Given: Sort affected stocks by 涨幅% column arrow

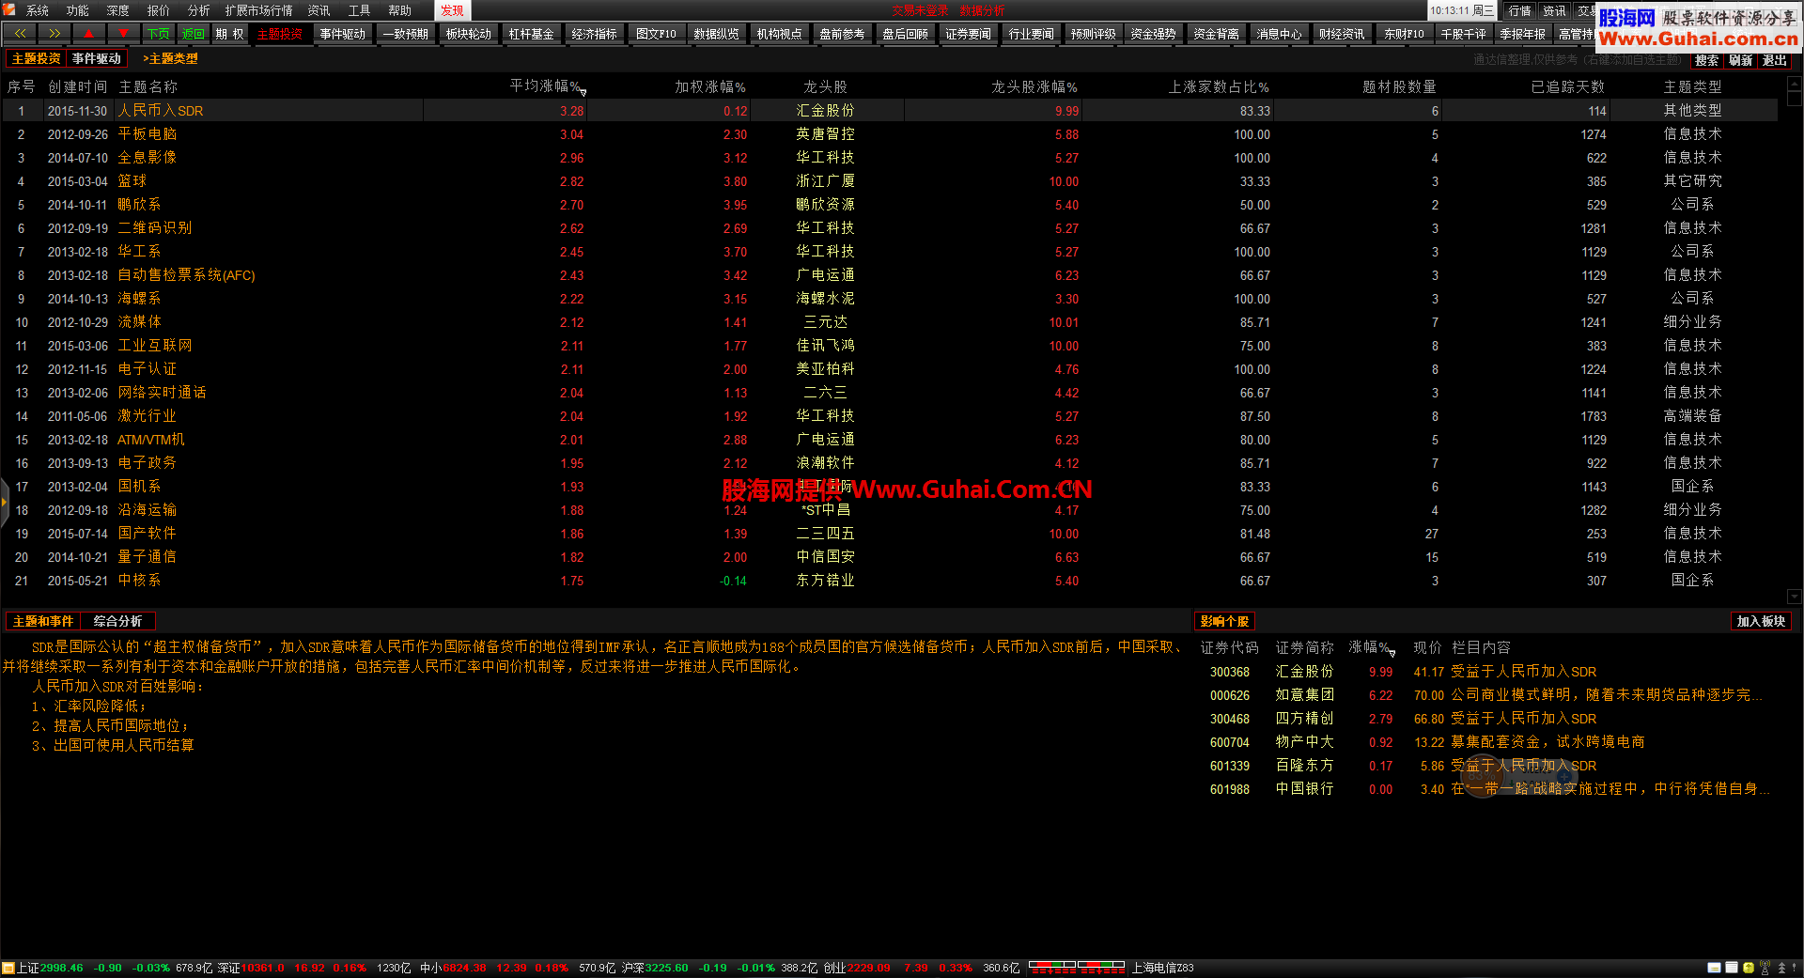Looking at the screenshot, I should (1392, 652).
